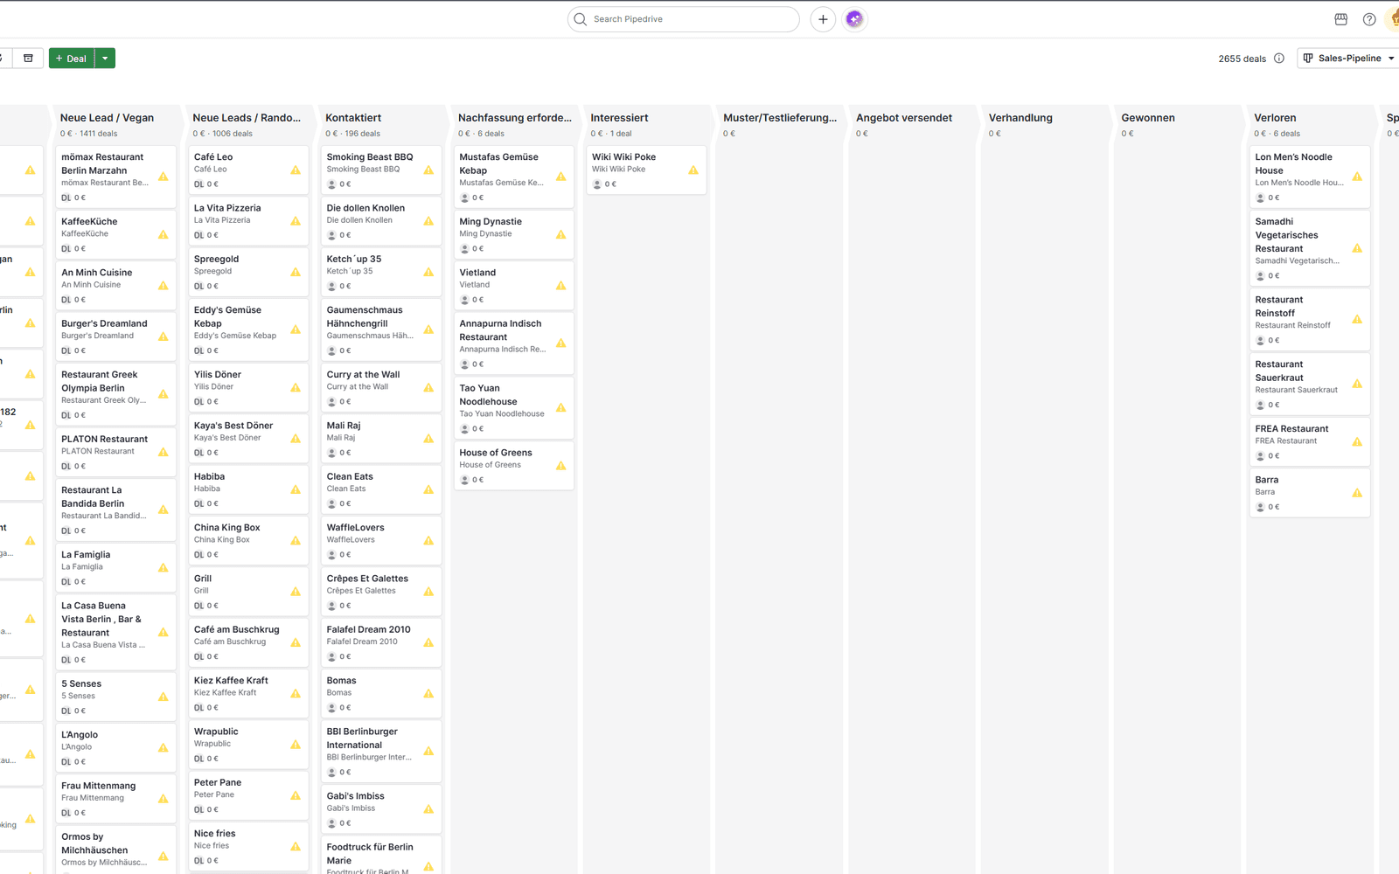The height and width of the screenshot is (874, 1399).
Task: Click the Interessiert column header
Action: (619, 118)
